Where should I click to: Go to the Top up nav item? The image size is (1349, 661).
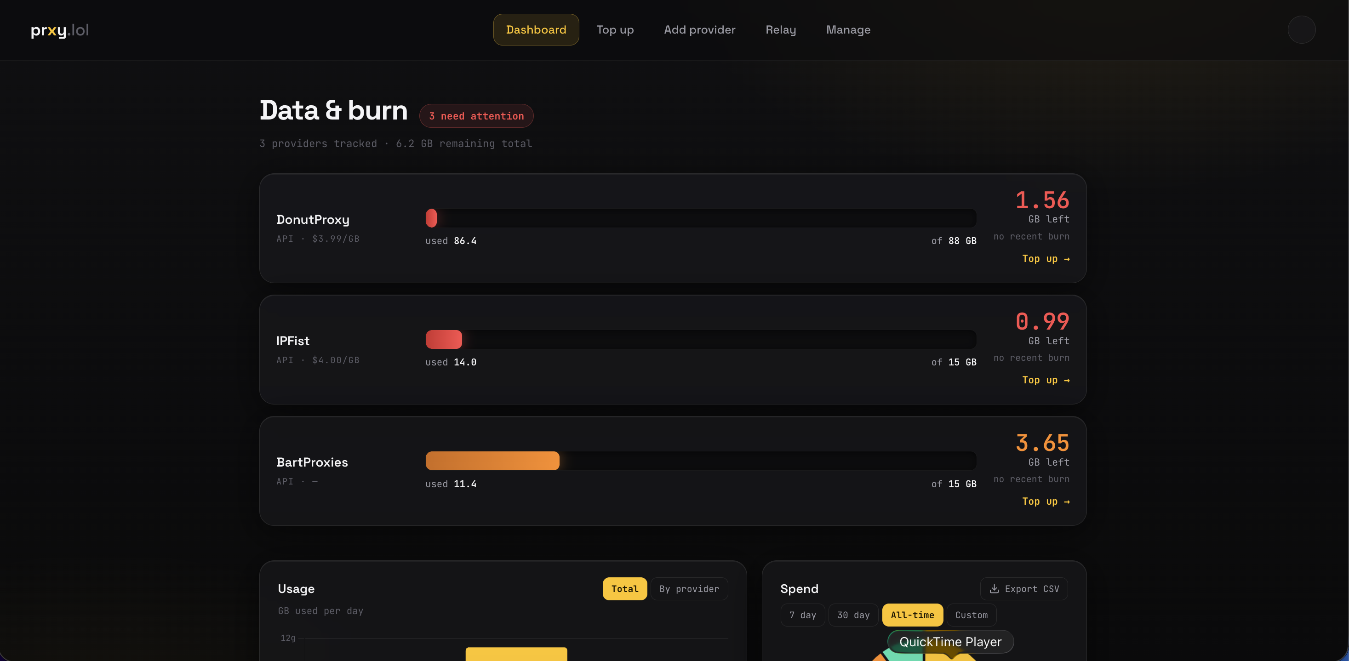615,30
